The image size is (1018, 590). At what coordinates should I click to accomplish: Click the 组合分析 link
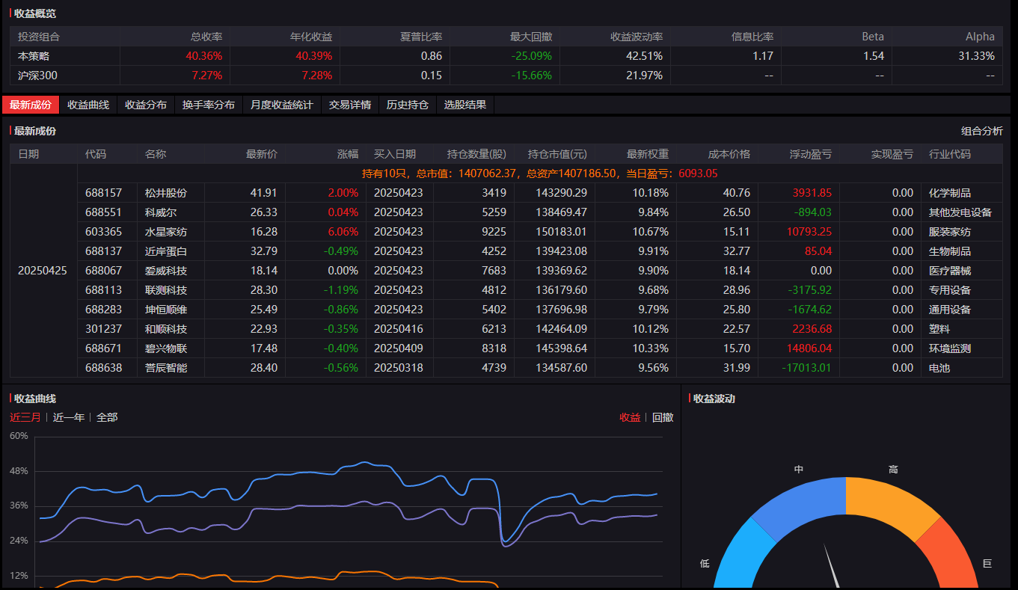tap(981, 131)
